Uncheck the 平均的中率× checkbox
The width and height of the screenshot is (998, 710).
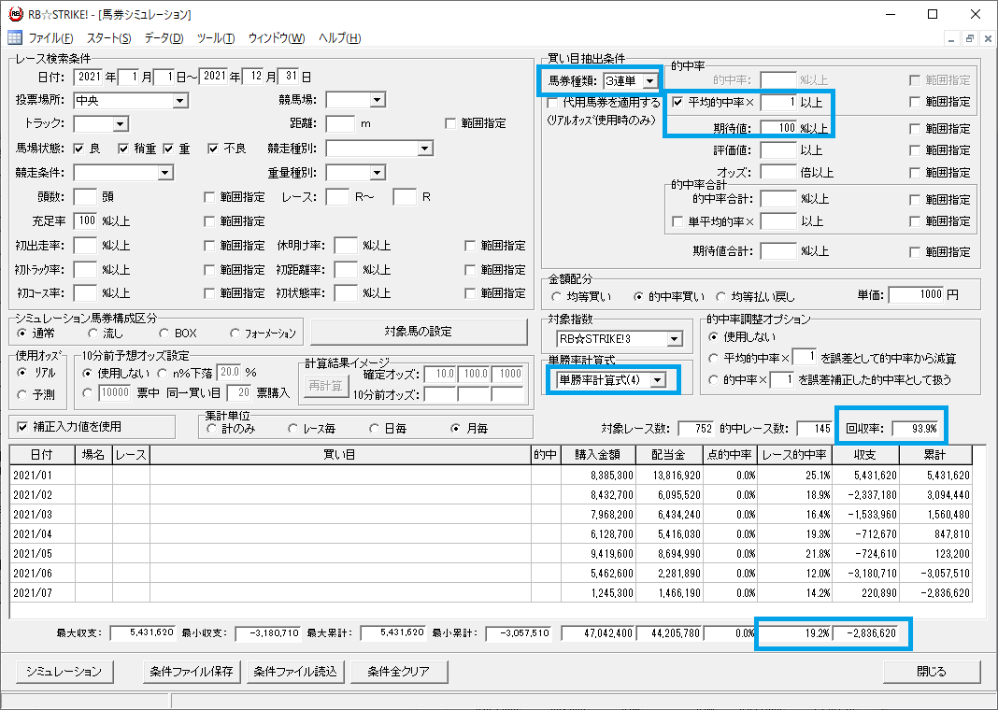(677, 103)
